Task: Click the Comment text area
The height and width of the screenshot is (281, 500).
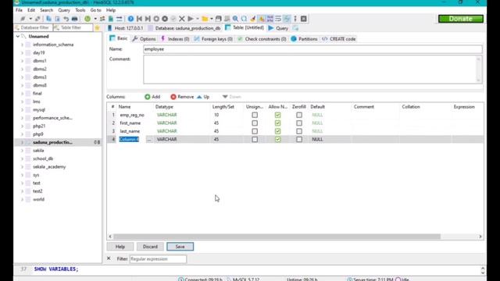Action: 312,69
